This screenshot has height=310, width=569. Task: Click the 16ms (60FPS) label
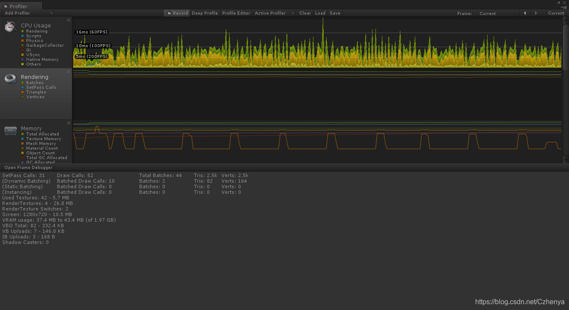click(92, 32)
